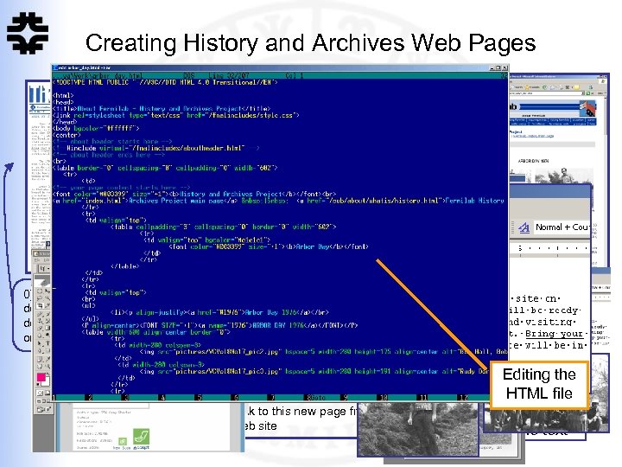
Task: Click the default colors mini icon
Action: pos(38,384)
